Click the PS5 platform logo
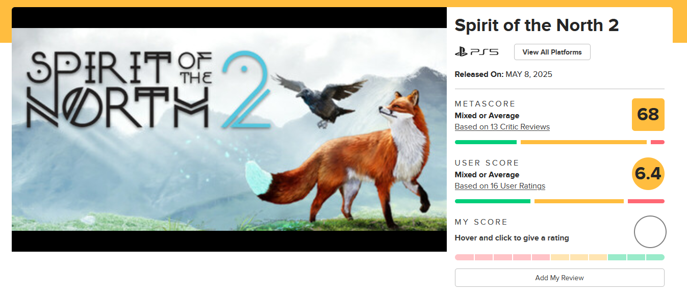This screenshot has width=687, height=296. click(476, 52)
